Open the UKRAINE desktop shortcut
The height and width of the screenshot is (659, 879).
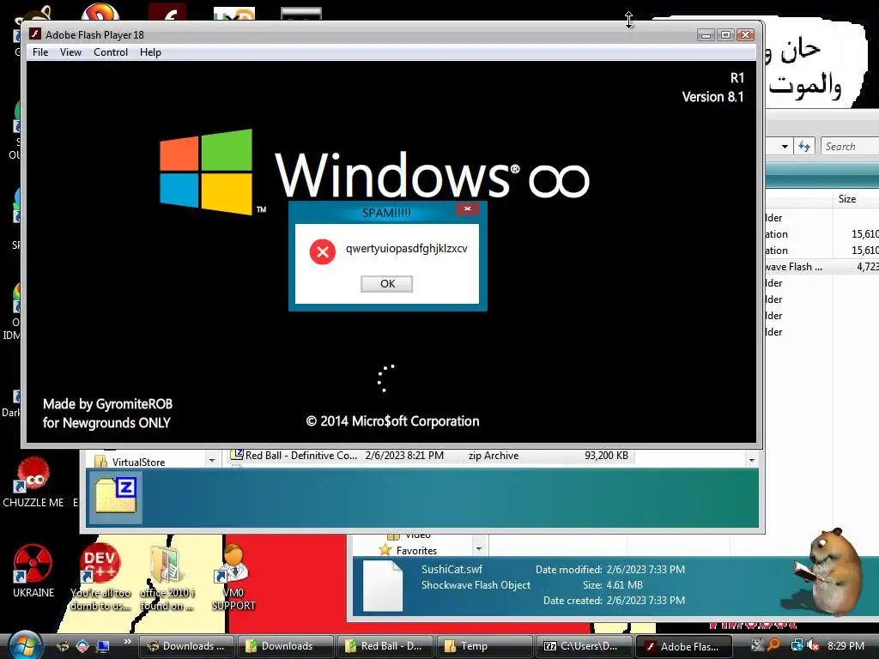pos(33,571)
